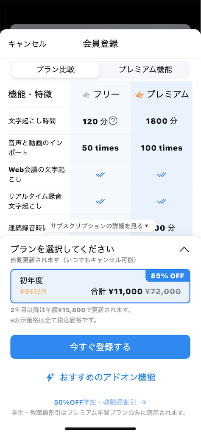This screenshot has width=201, height=434.
Task: Click リアルタイム録音 checkmark in プレミアム column
Action: click(162, 201)
